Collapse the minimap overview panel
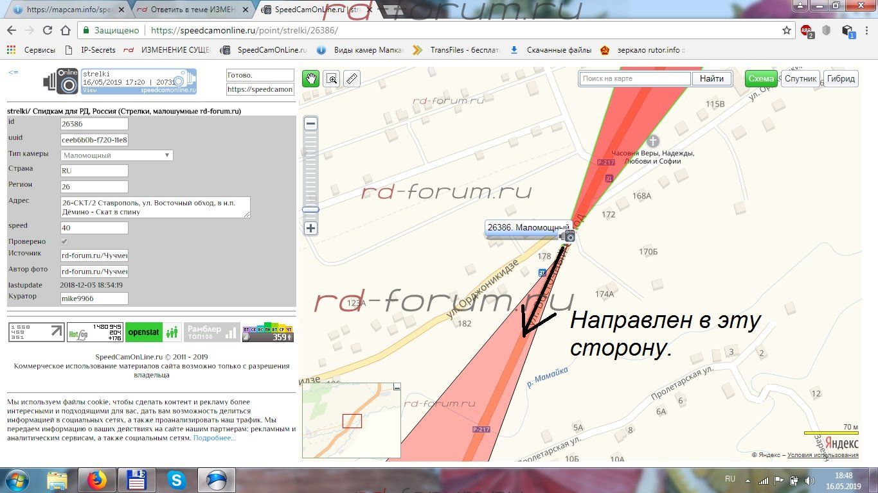 pos(397,387)
